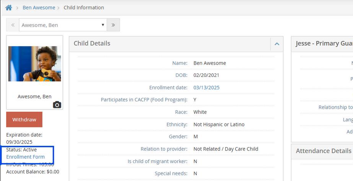Click the Account Balance $0.00 text
The height and width of the screenshot is (181, 353).
33,172
